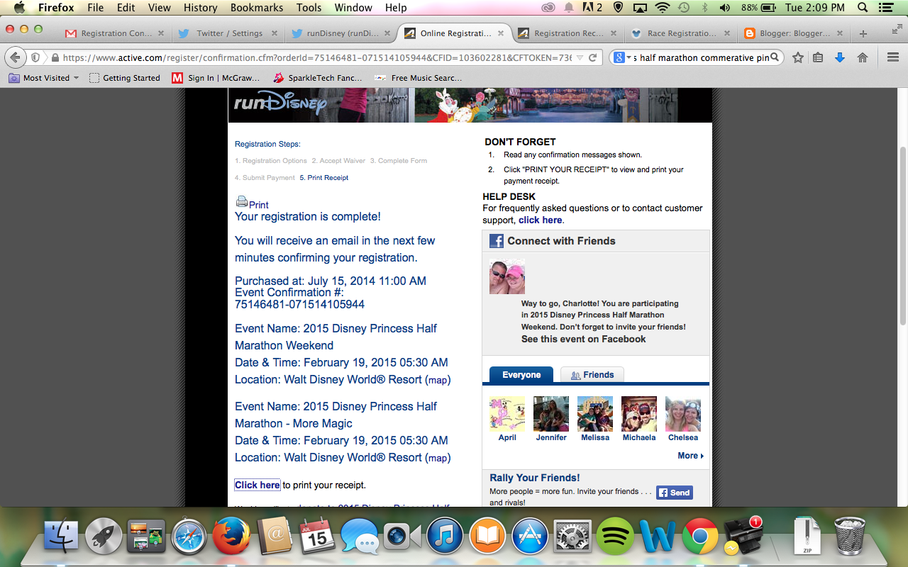Viewport: 908px width, 567px height.
Task: Launch Spotify from the Dock
Action: pyautogui.click(x=615, y=537)
